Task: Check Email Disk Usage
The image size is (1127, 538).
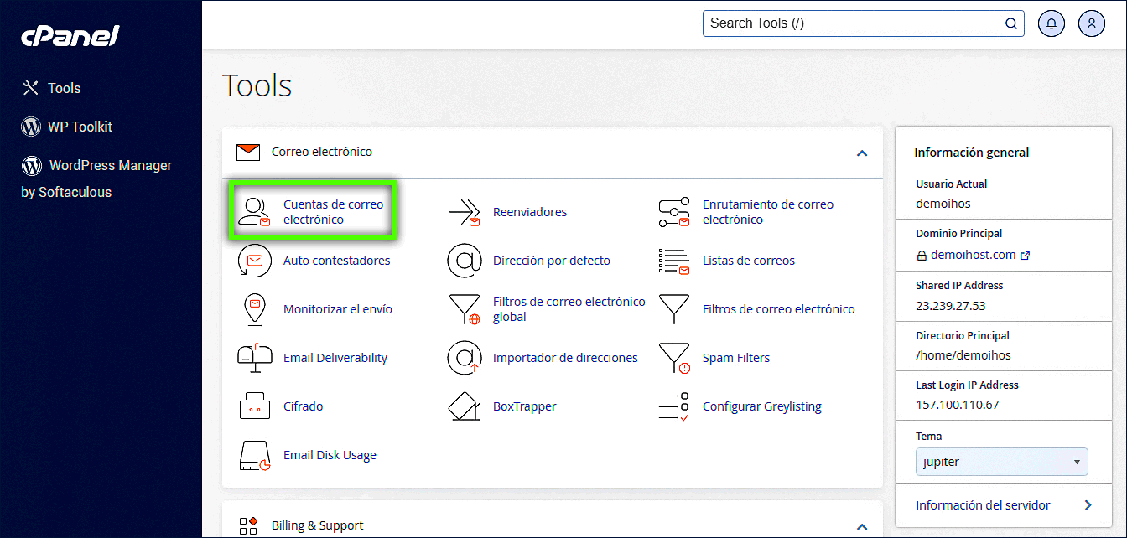Action: pyautogui.click(x=330, y=454)
